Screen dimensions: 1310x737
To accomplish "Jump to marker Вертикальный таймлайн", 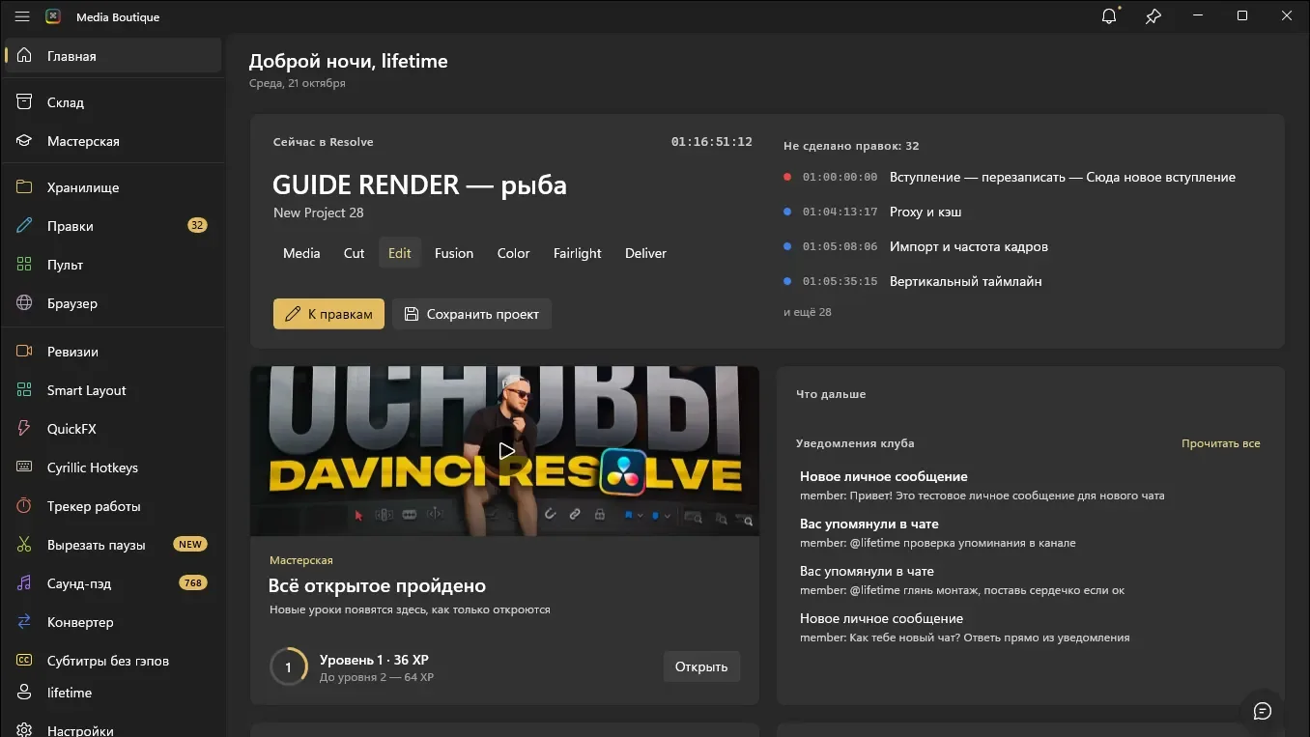I will pyautogui.click(x=1022, y=281).
